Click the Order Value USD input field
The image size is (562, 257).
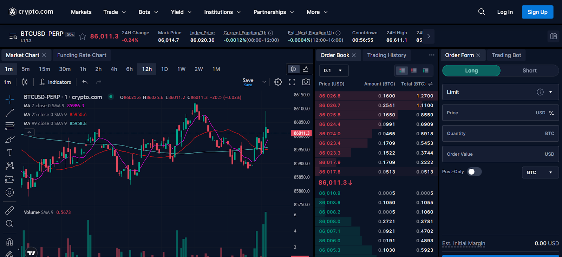500,154
